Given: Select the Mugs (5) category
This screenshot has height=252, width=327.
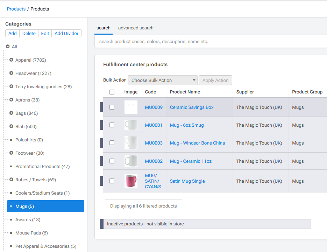Looking at the screenshot, I should (x=45, y=206).
